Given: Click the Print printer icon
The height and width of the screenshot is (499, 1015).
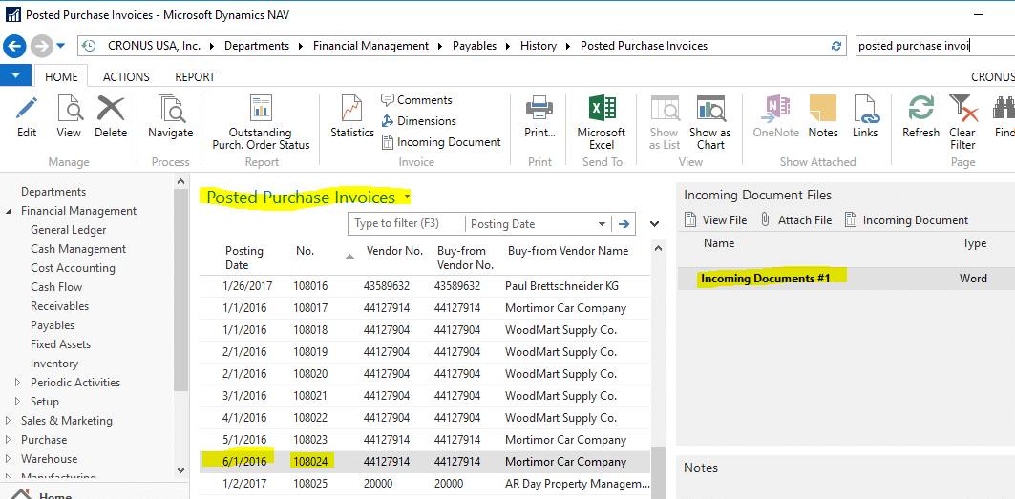Looking at the screenshot, I should tap(539, 109).
